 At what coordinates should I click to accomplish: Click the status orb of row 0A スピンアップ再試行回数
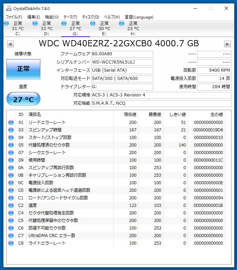pyautogui.click(x=11, y=168)
